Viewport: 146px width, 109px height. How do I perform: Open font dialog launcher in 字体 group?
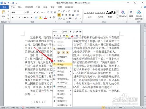(x=55, y=22)
